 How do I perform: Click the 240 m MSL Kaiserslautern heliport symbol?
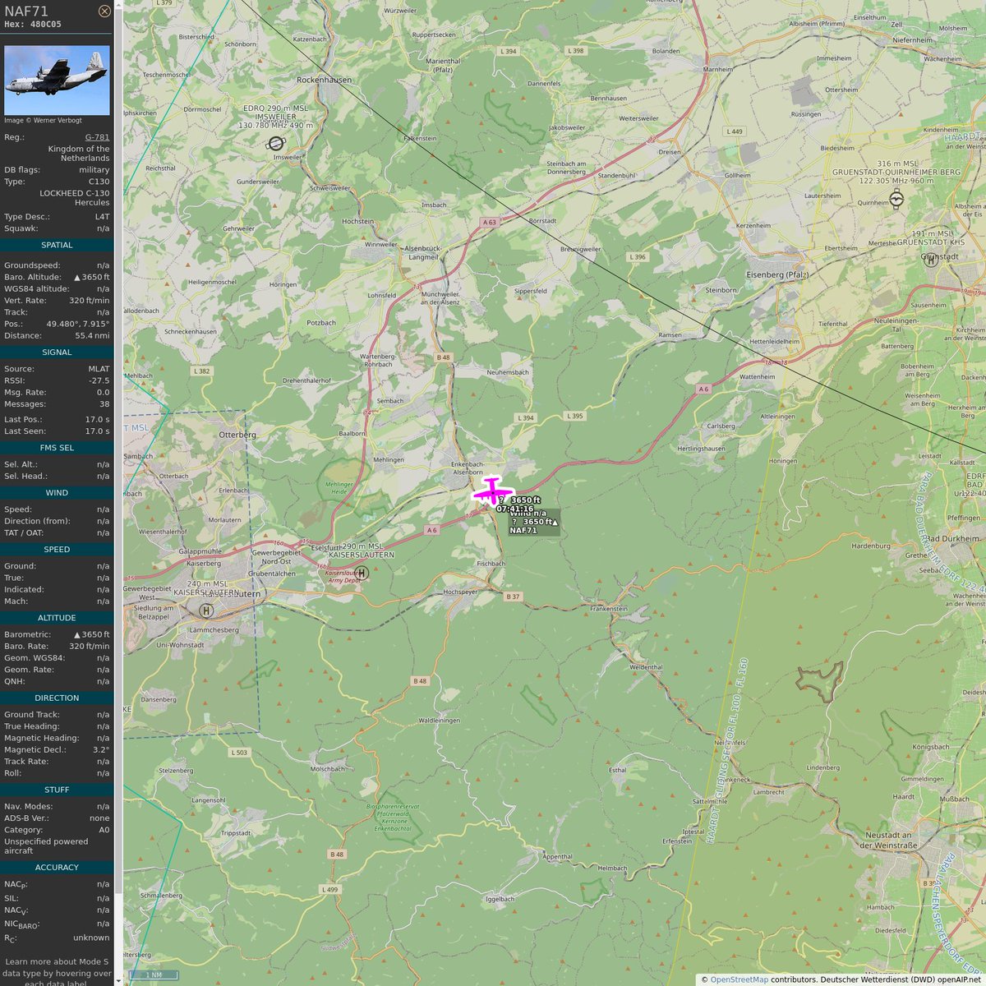[x=206, y=610]
